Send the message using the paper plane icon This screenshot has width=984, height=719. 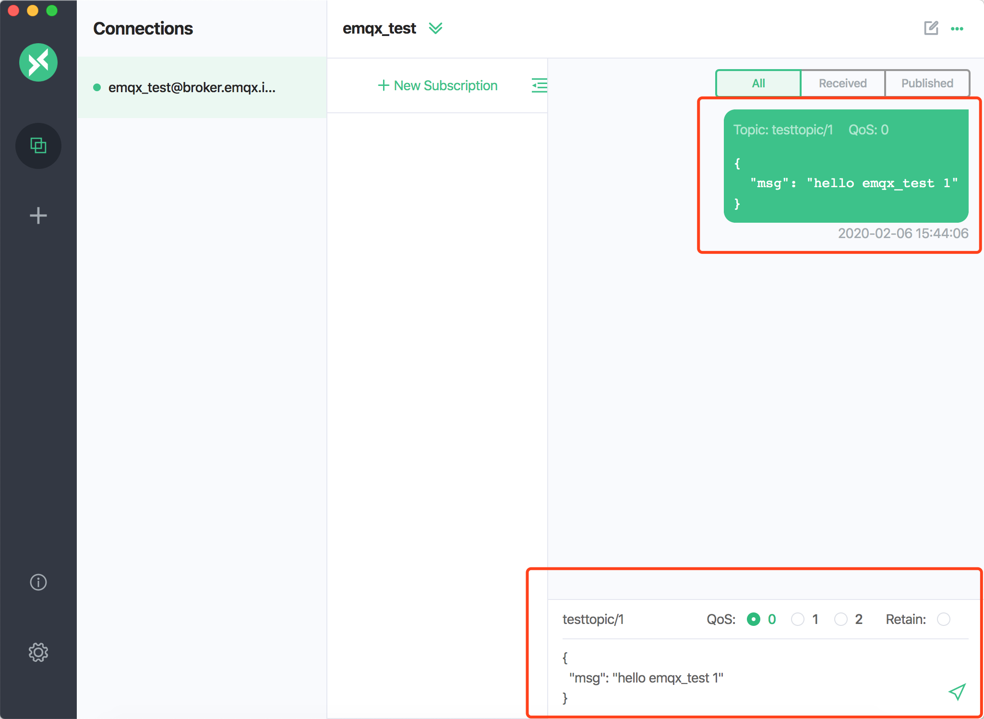click(x=956, y=692)
